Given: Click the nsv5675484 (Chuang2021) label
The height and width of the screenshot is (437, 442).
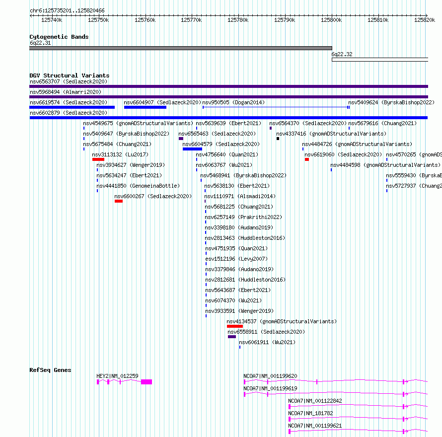Looking at the screenshot, I should (x=117, y=144).
